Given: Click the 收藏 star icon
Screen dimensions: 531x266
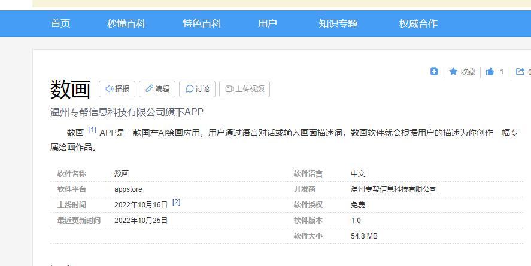Looking at the screenshot, I should click(x=453, y=71).
